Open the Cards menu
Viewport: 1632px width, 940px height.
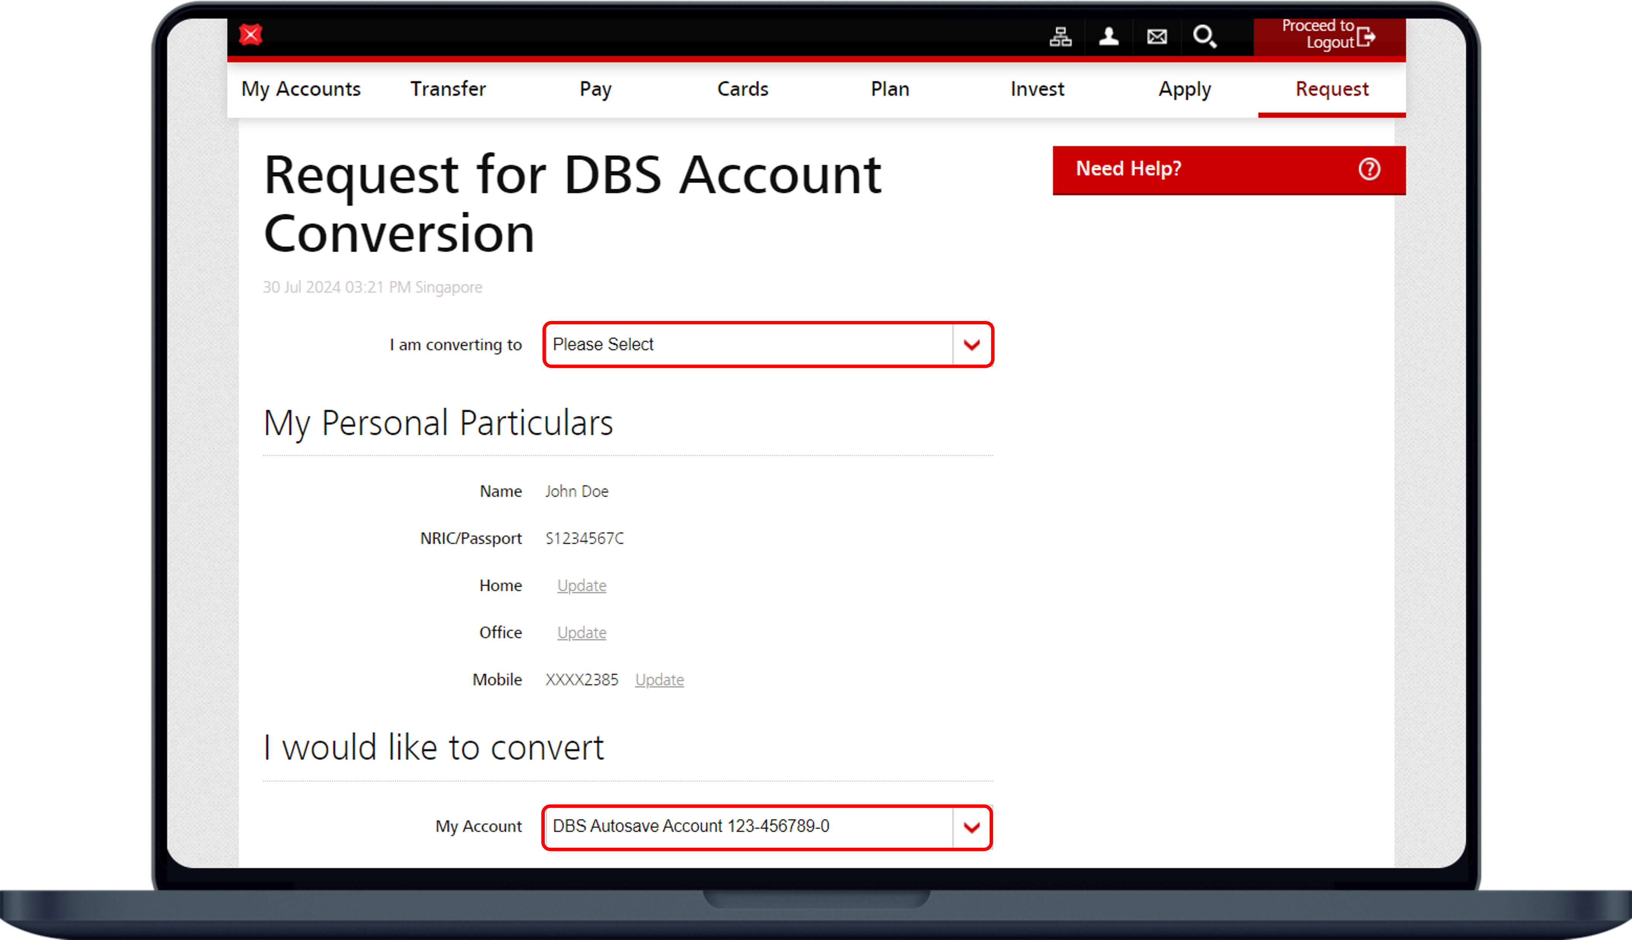click(x=742, y=89)
